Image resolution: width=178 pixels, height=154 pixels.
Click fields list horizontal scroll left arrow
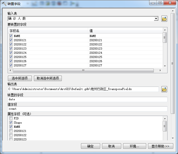tap(10, 70)
